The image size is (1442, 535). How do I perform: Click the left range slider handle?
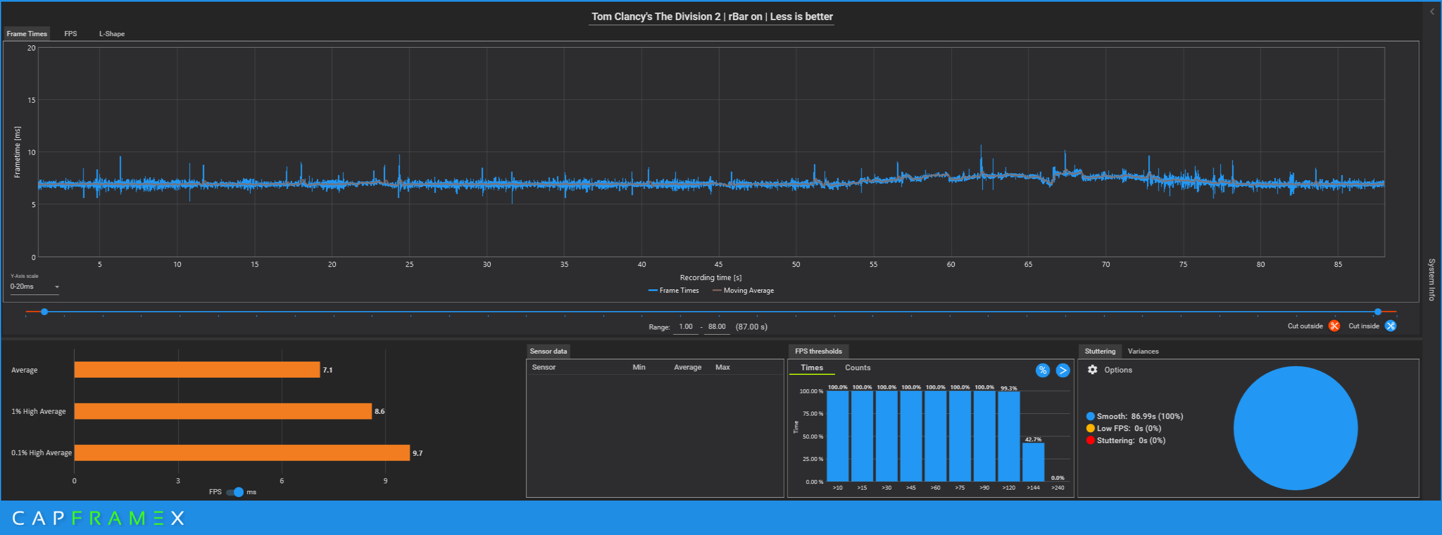pos(44,312)
